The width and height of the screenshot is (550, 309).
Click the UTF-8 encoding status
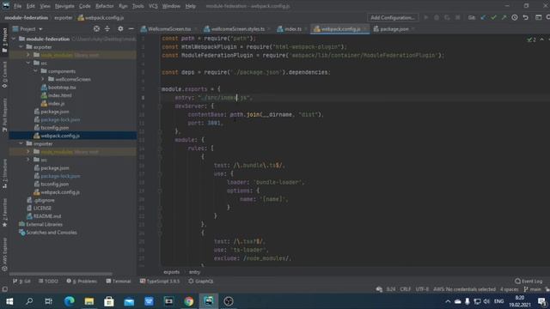tap(422, 289)
